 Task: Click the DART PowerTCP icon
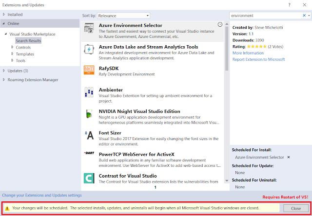coord(89,153)
